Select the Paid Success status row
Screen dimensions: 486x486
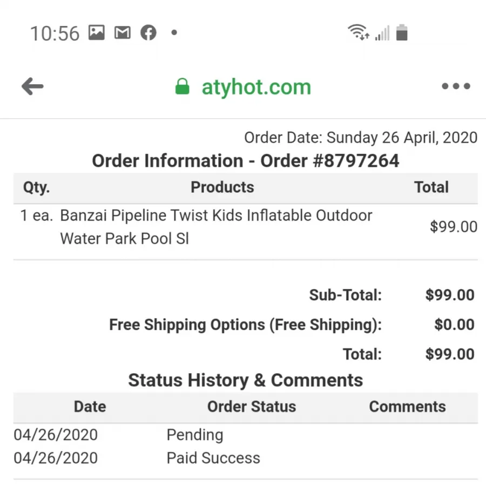(246, 458)
